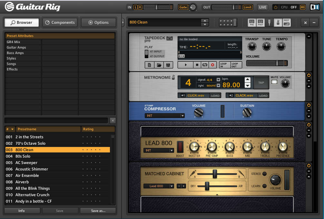
Task: Minimize the Stomp Compressor module
Action: 309,111
